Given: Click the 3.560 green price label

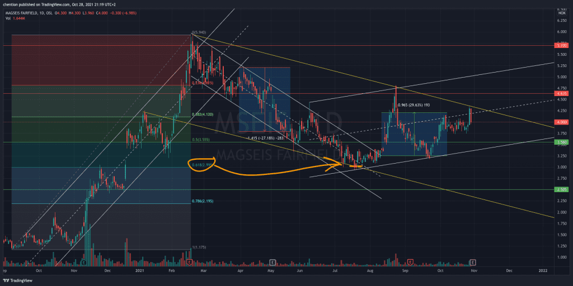Looking at the screenshot, I should coord(561,142).
